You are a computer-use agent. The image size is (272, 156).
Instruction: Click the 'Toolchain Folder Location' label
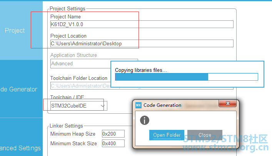point(79,78)
